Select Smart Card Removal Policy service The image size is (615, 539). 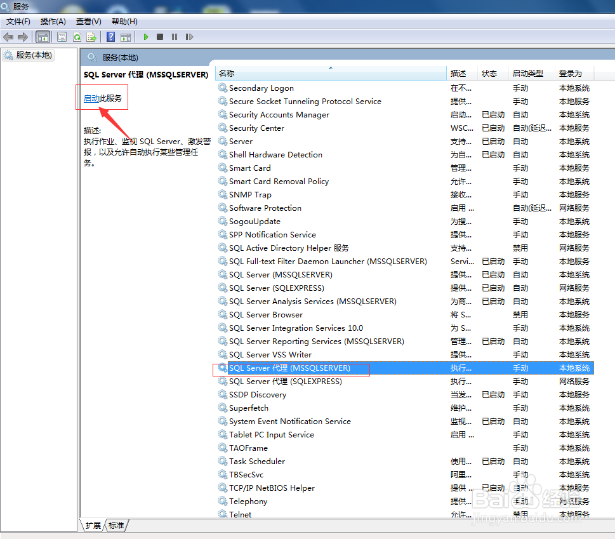405,181
